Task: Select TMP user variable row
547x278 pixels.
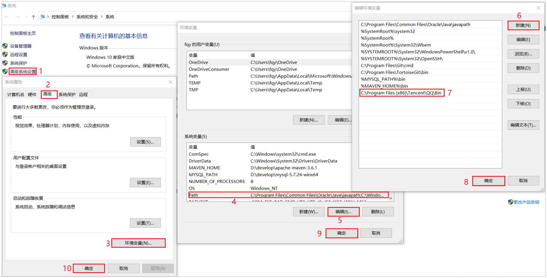Action: pos(269,90)
